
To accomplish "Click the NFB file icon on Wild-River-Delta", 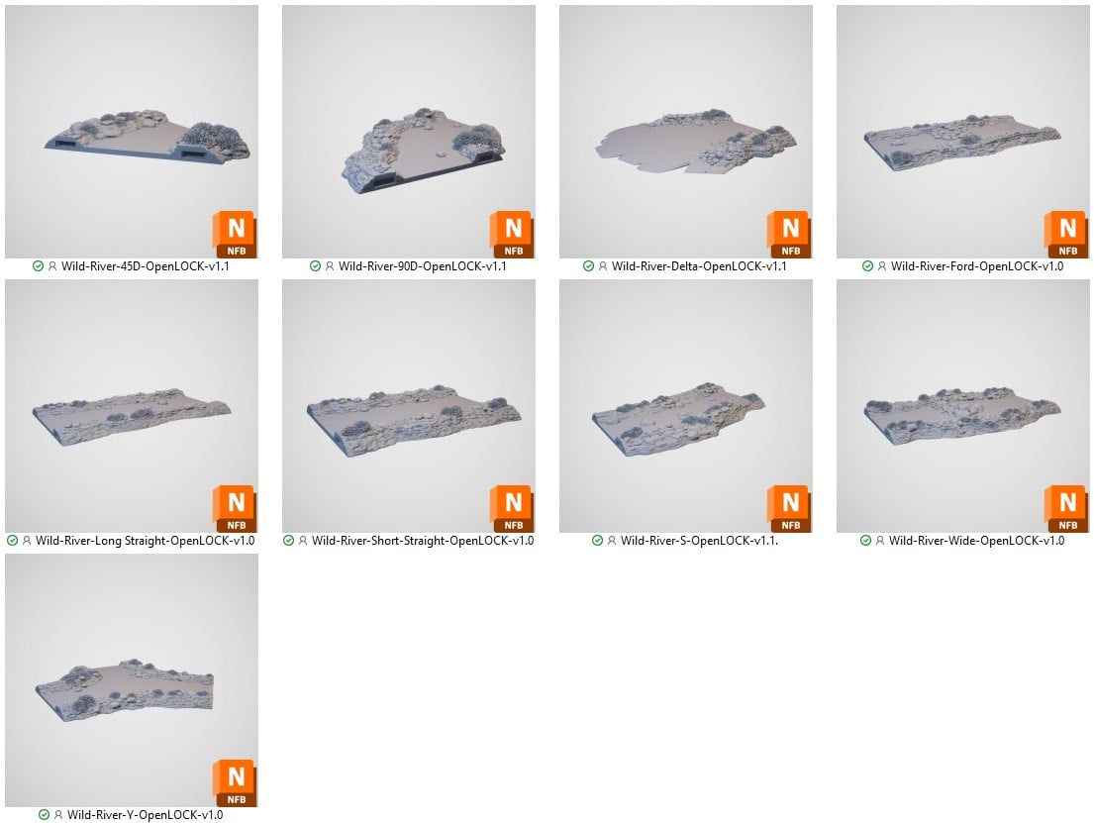I will [x=789, y=235].
